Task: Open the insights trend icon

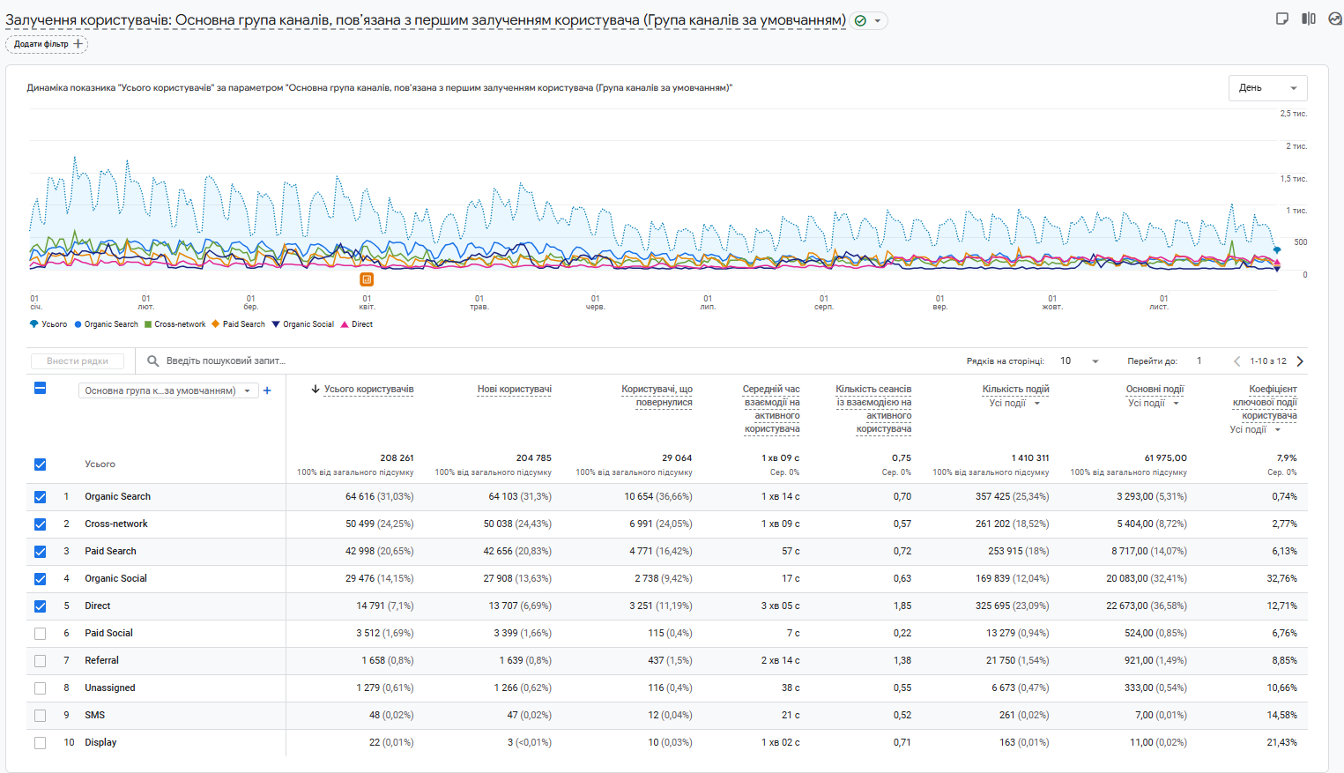Action: pos(1335,19)
